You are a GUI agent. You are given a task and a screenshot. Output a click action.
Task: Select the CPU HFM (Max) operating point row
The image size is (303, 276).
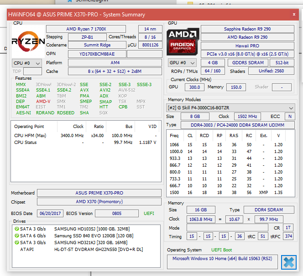coord(86,136)
